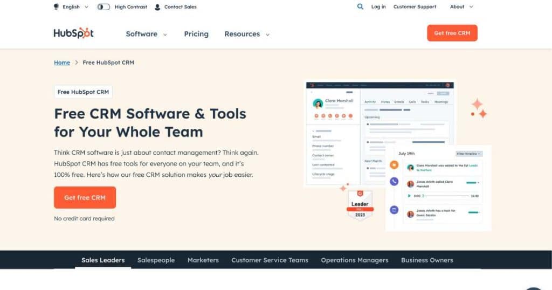Click the call recording progress slider

(445, 196)
